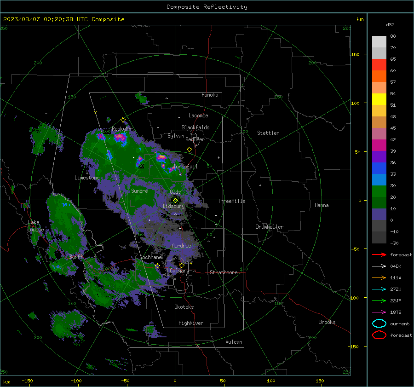Click the yellow diamond marker above Calgary

[x=182, y=265]
